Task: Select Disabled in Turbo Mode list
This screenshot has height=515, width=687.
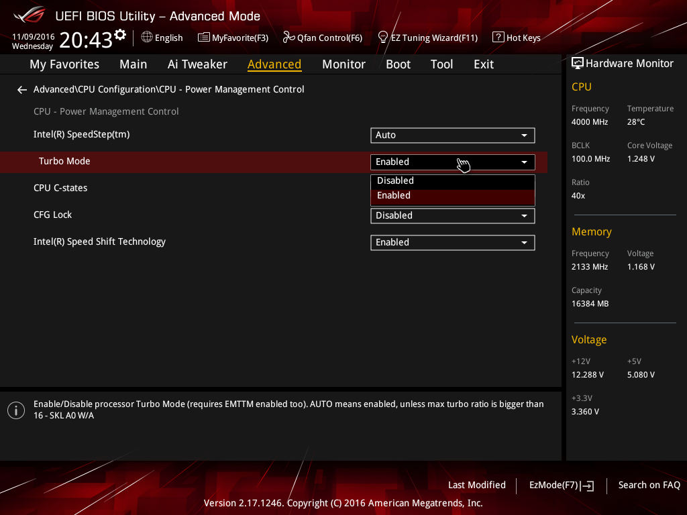Action: coord(453,181)
